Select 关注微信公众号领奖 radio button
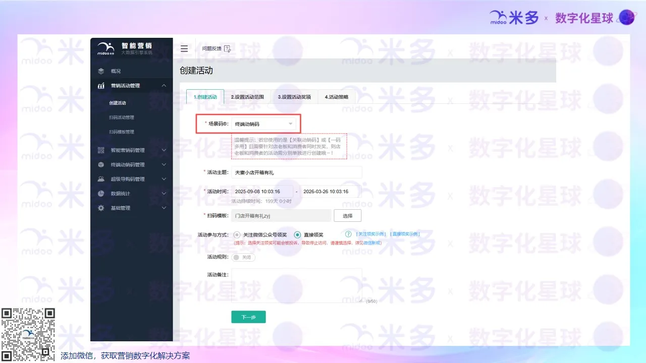 click(236, 234)
